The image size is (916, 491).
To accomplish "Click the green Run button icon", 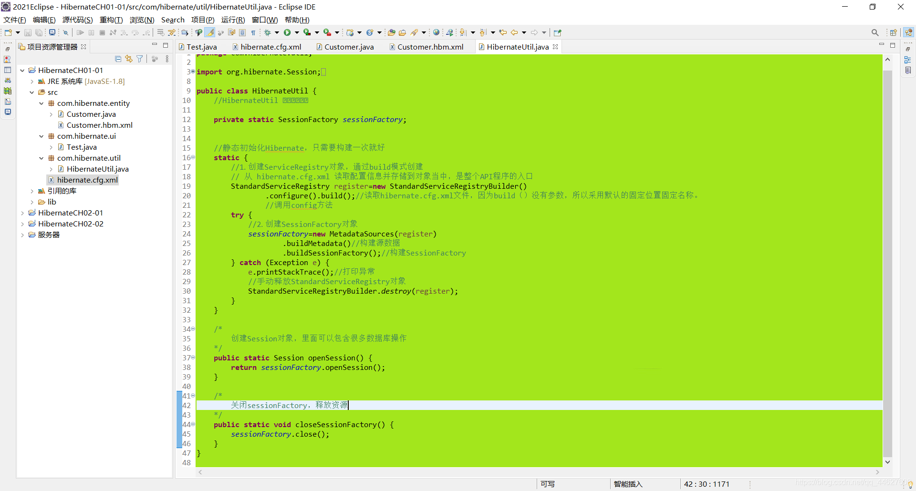I will pos(287,32).
